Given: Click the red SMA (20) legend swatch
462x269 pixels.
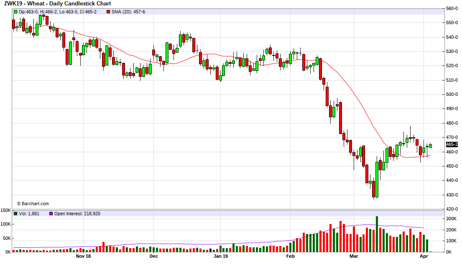Looking at the screenshot, I should (x=108, y=12).
